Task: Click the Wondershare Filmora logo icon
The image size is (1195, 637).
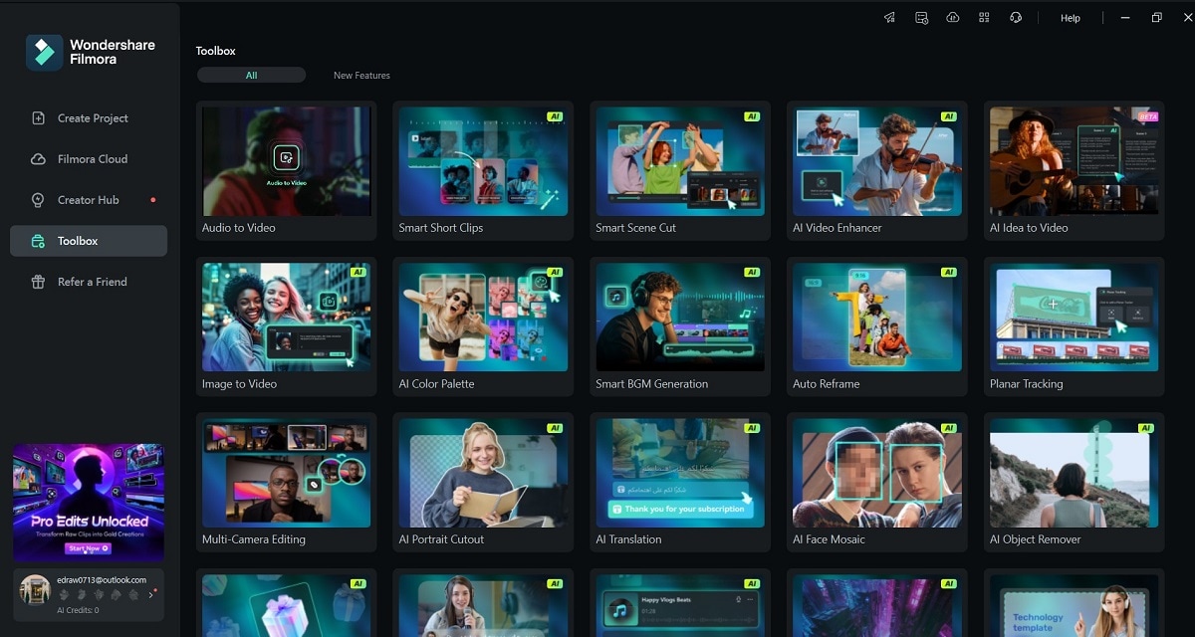Action: click(x=44, y=52)
